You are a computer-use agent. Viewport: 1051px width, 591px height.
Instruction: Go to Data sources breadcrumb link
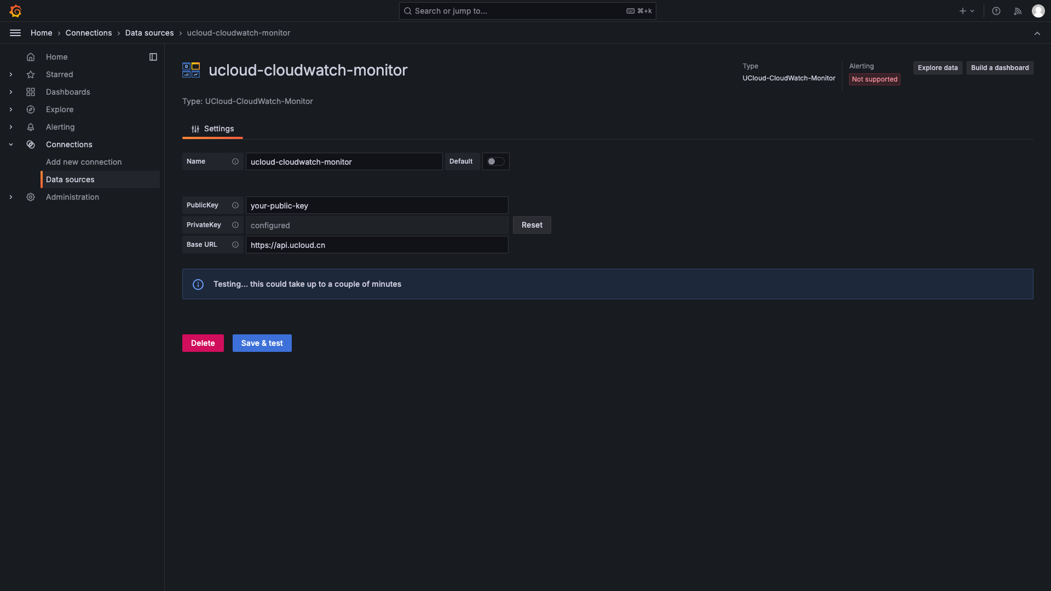tap(149, 33)
